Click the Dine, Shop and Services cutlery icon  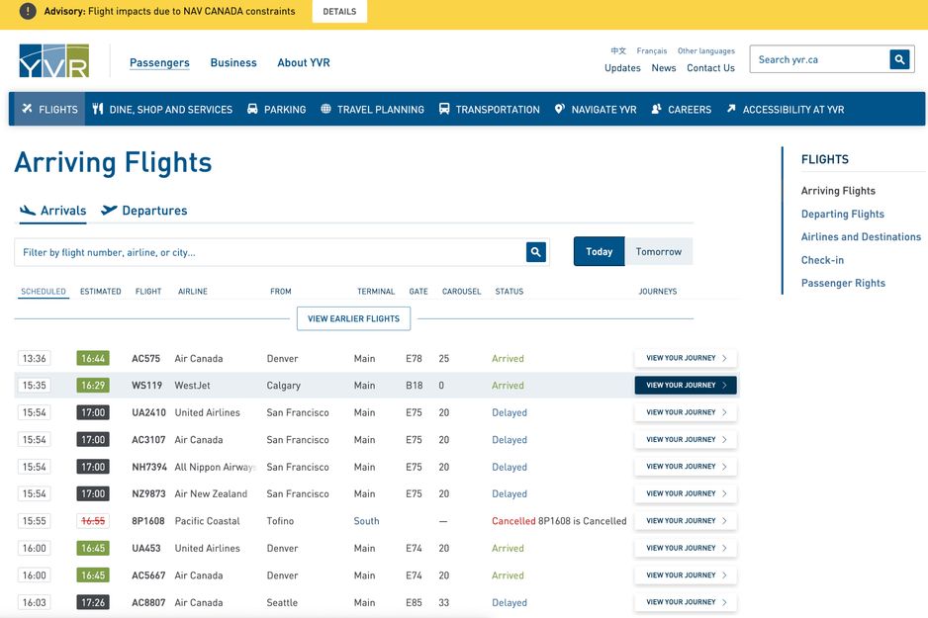click(98, 110)
